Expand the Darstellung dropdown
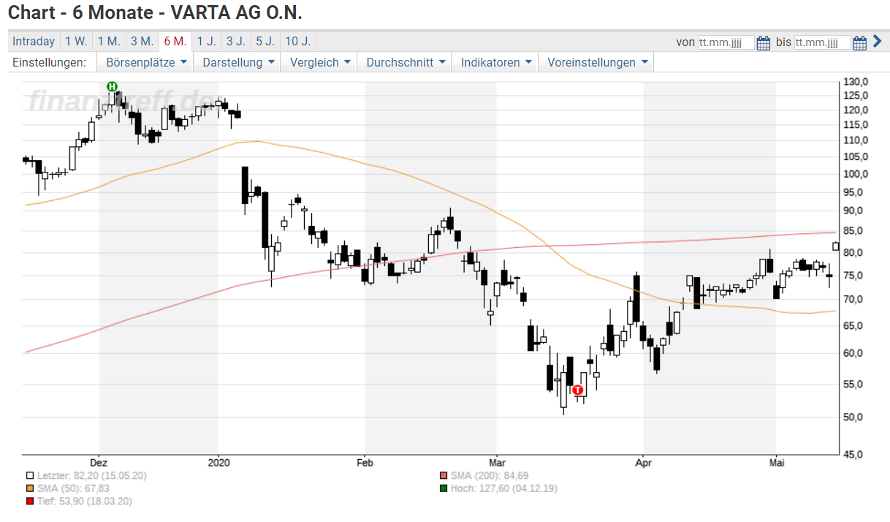The width and height of the screenshot is (890, 522). pos(238,62)
